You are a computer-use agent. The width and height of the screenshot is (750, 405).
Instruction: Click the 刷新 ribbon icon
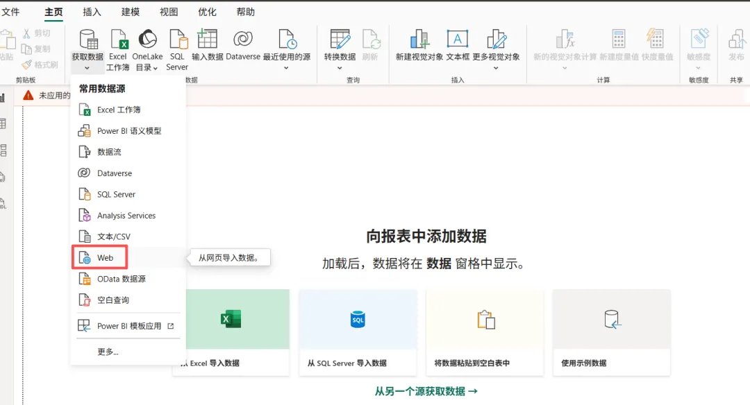[371, 39]
